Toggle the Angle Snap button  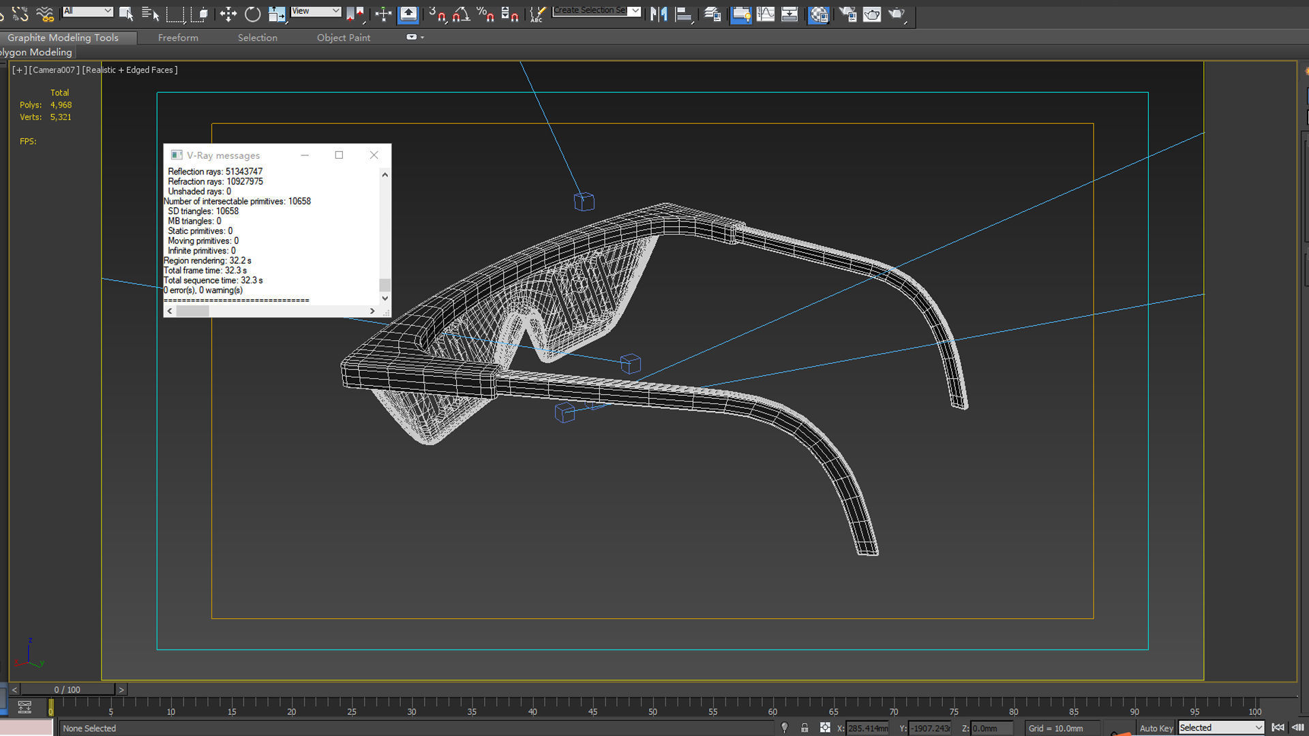462,14
